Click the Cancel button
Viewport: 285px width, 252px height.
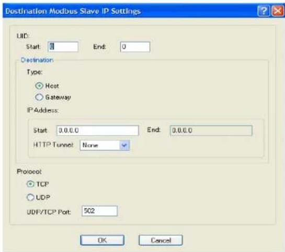pos(161,240)
